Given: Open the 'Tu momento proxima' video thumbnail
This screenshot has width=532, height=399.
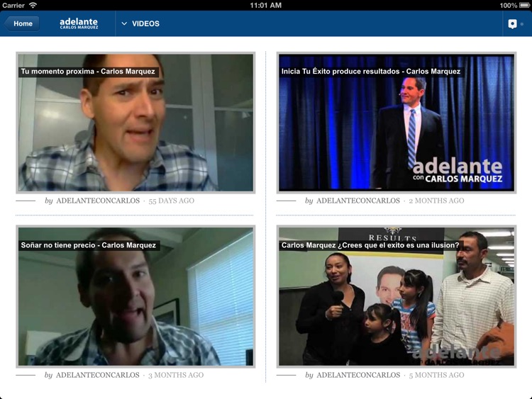Looking at the screenshot, I should click(x=135, y=123).
